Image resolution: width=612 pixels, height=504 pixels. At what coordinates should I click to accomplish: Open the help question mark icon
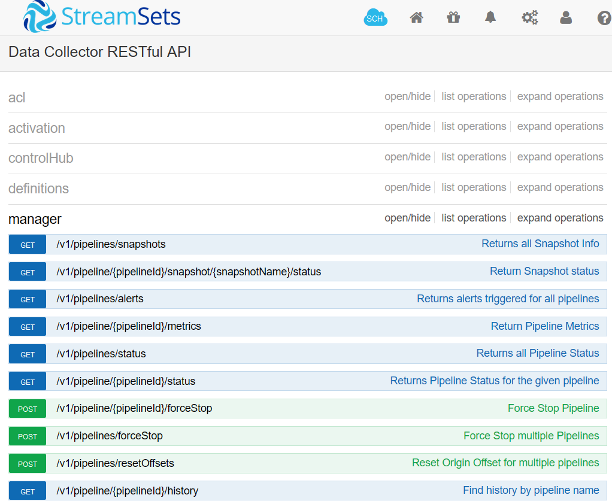point(604,19)
